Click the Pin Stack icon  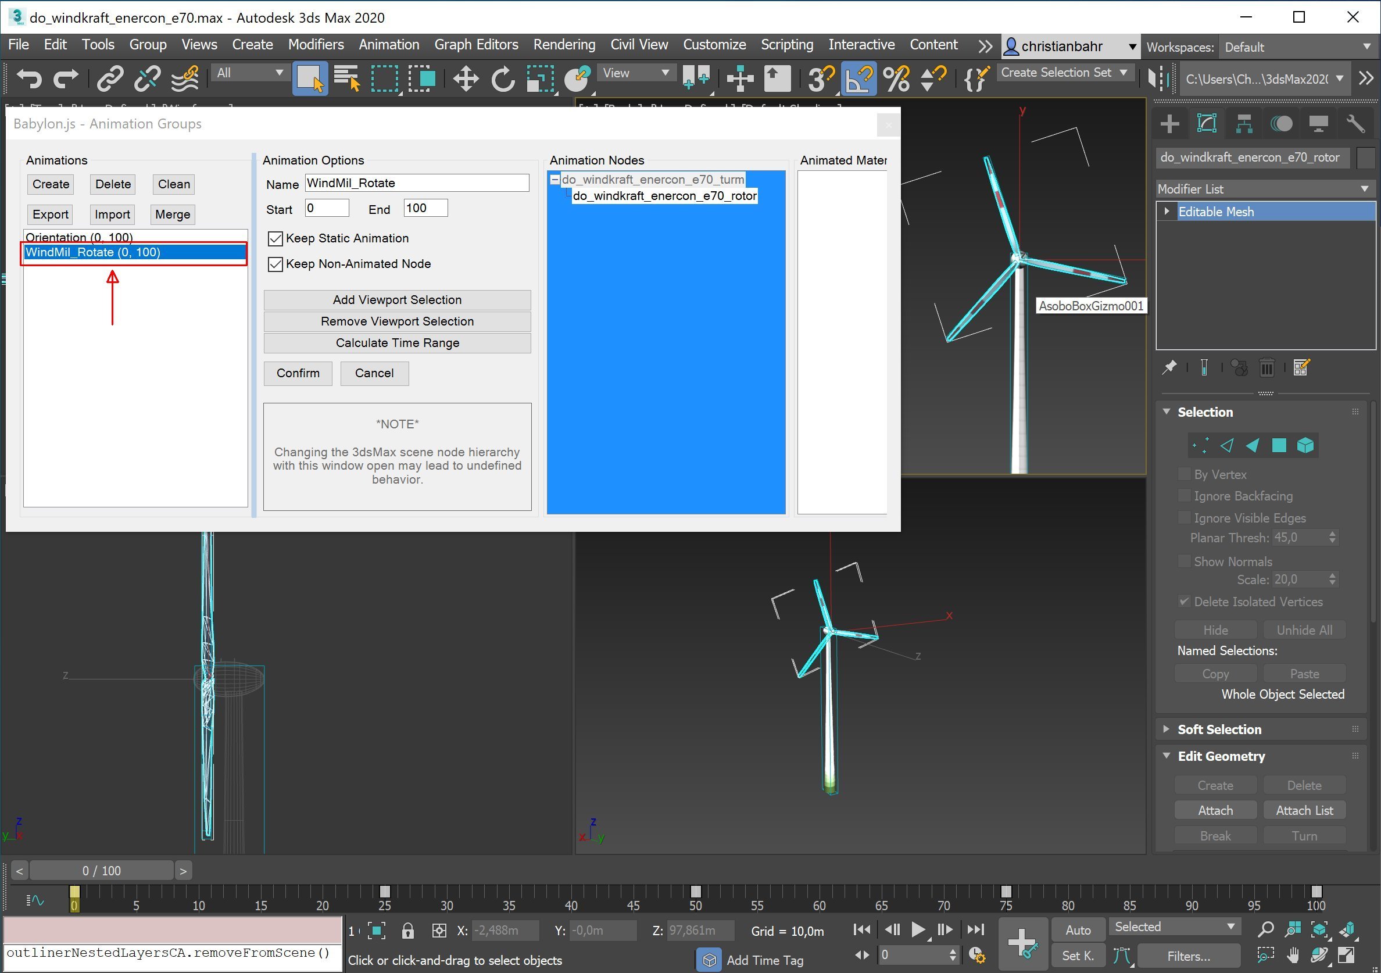1169,367
